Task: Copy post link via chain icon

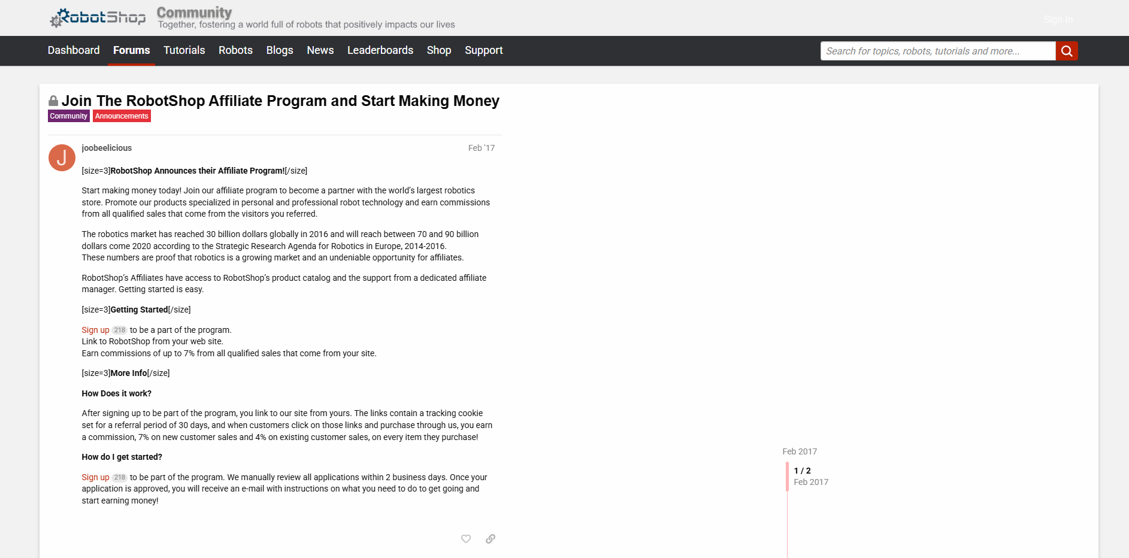Action: [490, 539]
